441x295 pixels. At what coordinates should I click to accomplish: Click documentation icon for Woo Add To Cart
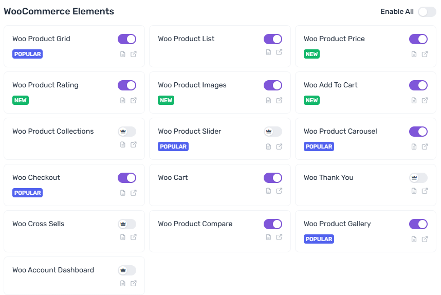pos(414,100)
